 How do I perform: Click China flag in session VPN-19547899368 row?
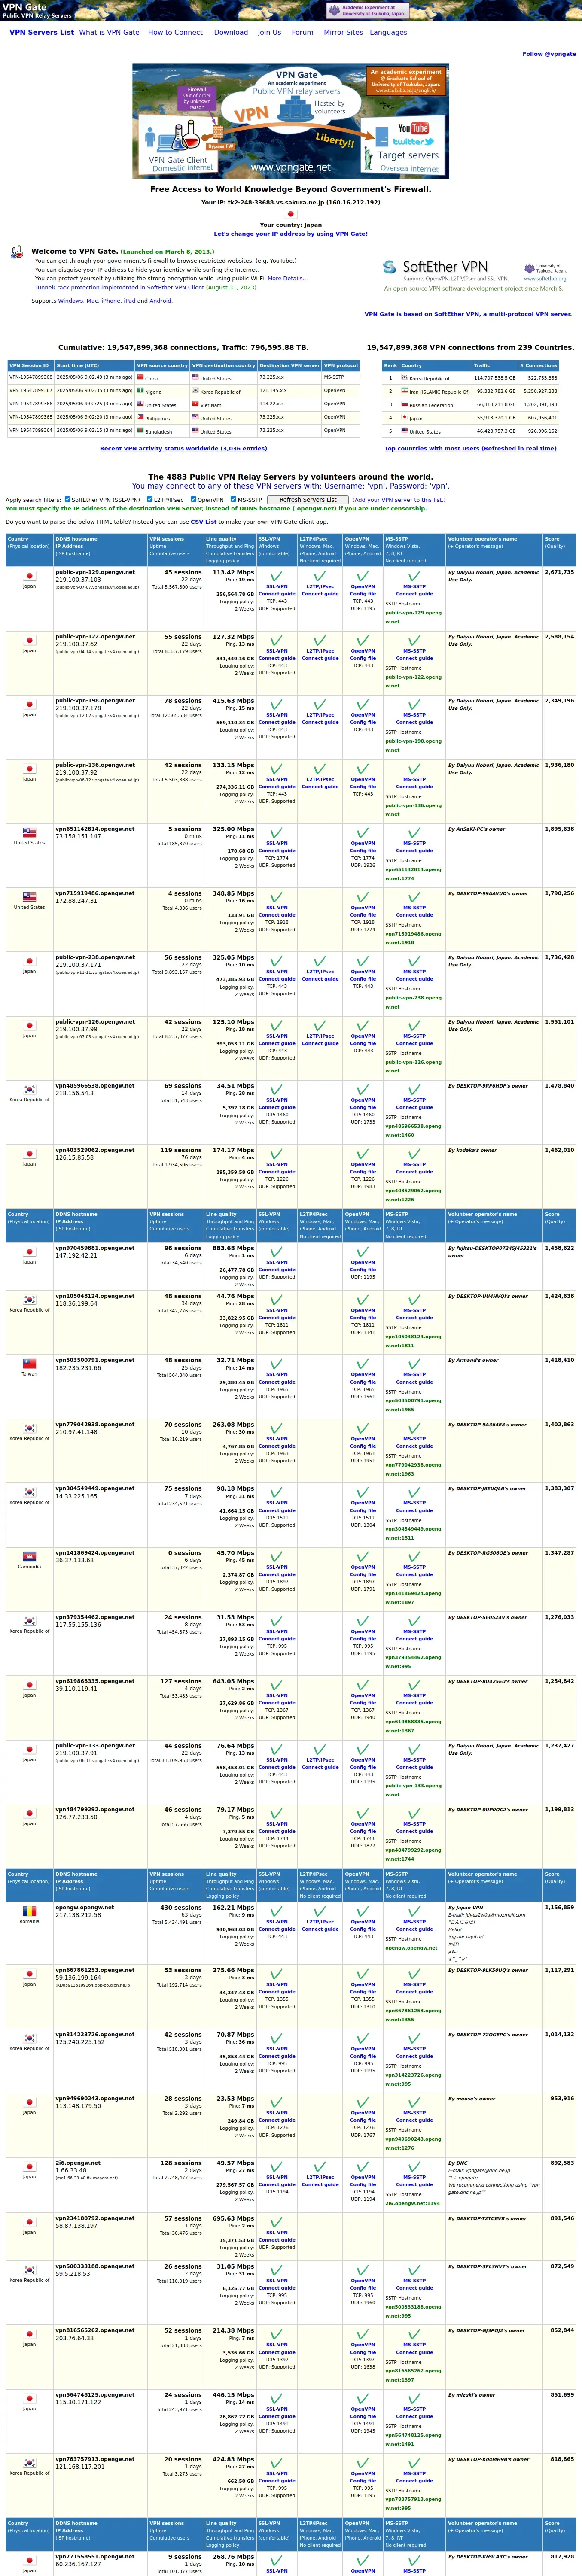coord(141,378)
